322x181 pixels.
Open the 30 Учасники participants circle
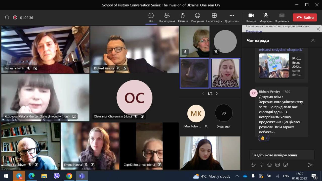(x=224, y=113)
